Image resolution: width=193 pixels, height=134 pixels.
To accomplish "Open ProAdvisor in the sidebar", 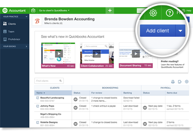I will coord(14,39).
